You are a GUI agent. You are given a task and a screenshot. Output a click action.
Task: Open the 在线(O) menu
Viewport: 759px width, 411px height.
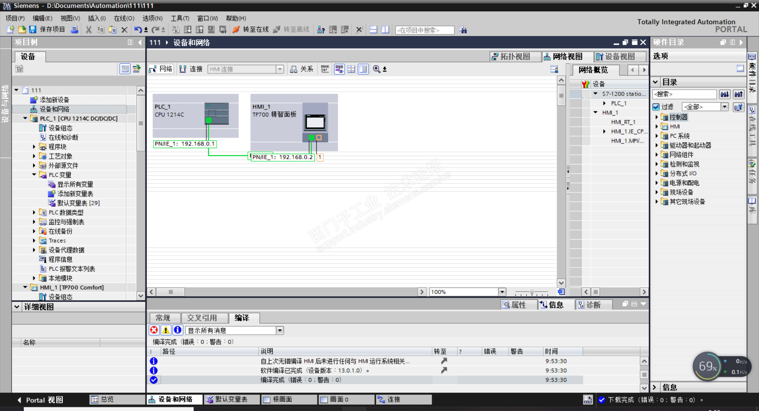pyautogui.click(x=124, y=18)
